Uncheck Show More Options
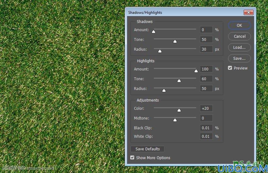The width and height of the screenshot is (268, 173). [132, 158]
